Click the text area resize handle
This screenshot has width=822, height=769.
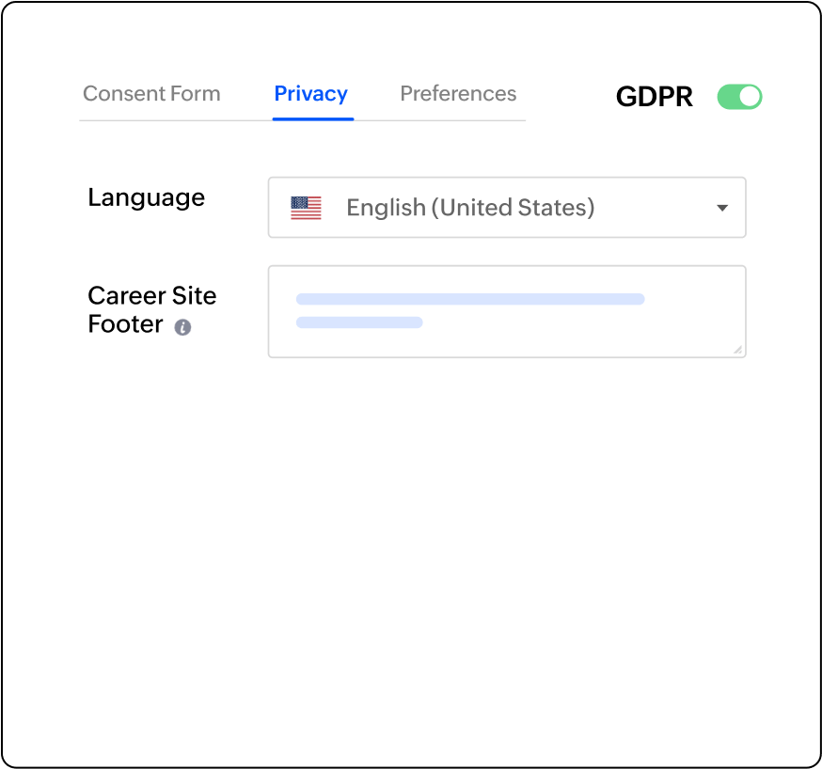pos(737,350)
